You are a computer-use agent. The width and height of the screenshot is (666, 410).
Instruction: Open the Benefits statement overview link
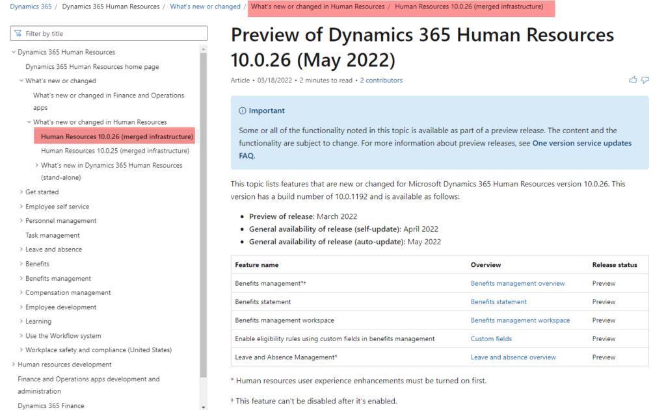pos(499,301)
